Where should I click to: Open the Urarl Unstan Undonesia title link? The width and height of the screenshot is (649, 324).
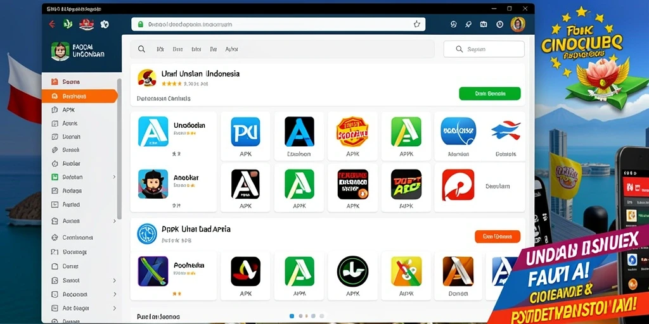coord(200,74)
